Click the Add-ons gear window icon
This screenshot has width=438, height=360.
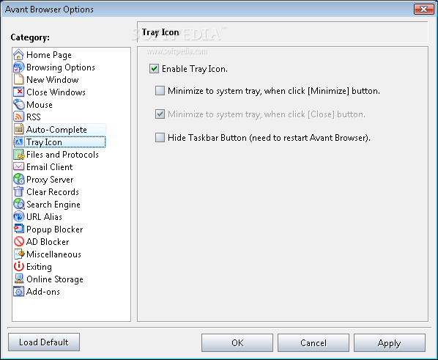[x=18, y=292]
